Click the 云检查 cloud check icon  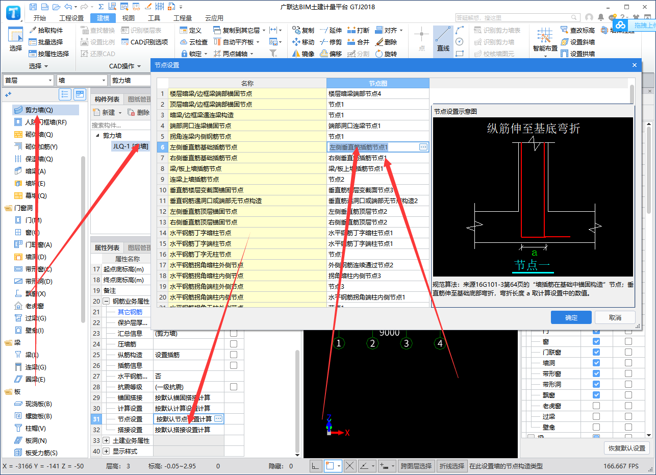194,42
